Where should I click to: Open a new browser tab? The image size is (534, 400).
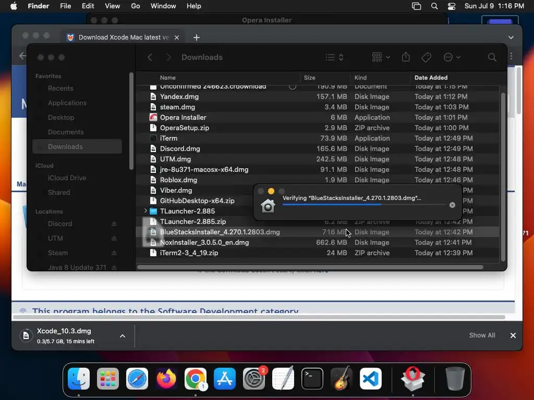(197, 37)
